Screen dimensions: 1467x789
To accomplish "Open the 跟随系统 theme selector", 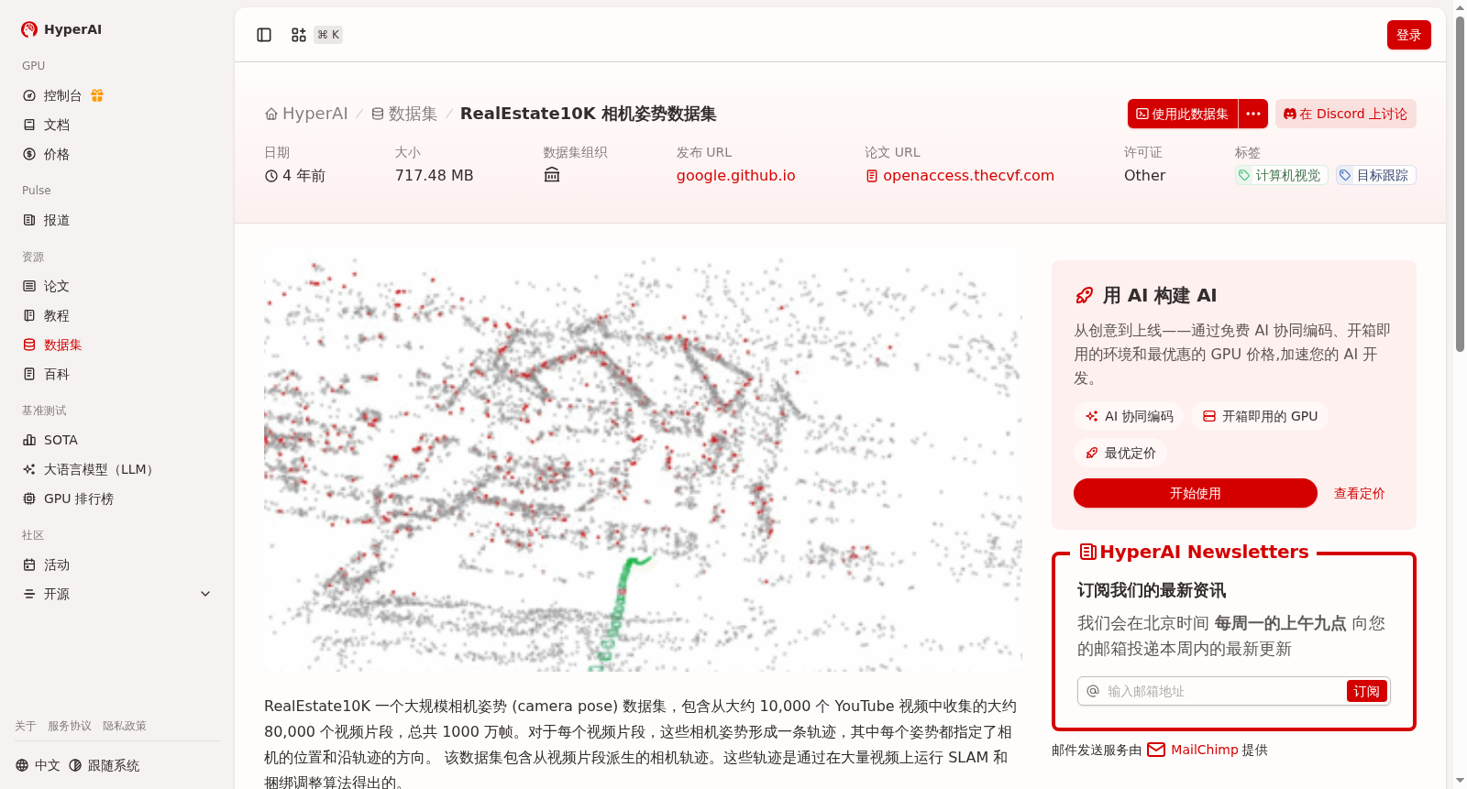I will [105, 765].
